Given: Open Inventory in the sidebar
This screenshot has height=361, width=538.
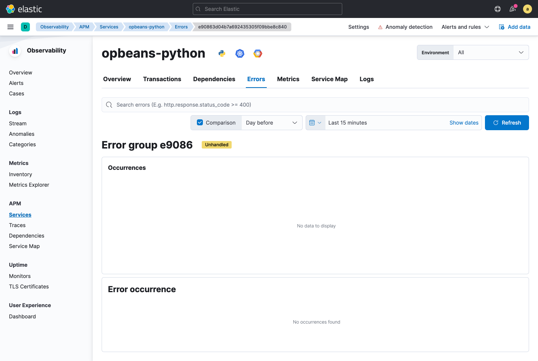Looking at the screenshot, I should 21,174.
